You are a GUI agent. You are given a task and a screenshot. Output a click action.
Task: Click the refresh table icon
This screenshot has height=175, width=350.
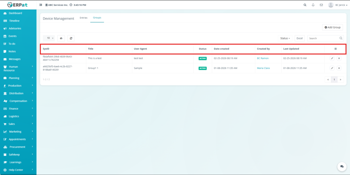point(71,38)
